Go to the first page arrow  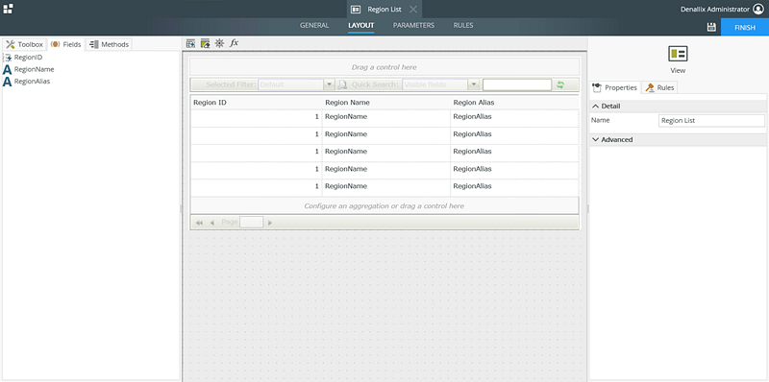coord(199,223)
